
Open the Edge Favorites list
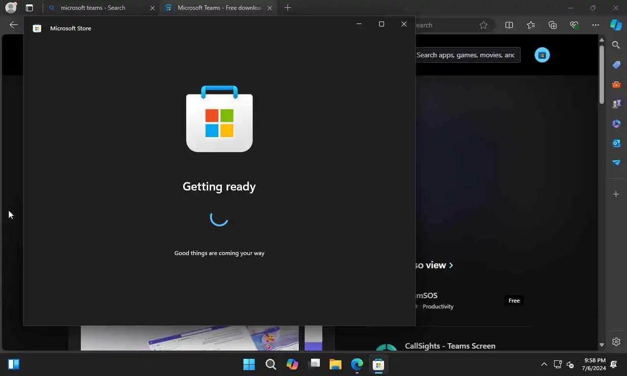point(531,25)
